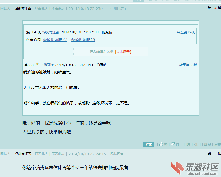Screen dimensions: 221x177
Task: Click poster name 悍剑寒江雪 in post 34 header
Action: 23,9
